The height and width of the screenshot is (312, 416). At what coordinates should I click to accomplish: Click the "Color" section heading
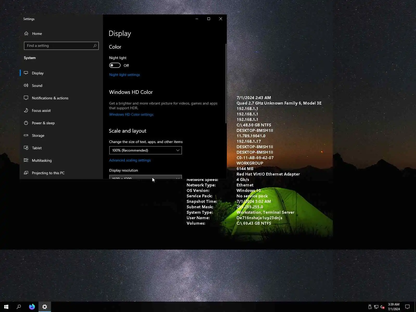pos(115,47)
